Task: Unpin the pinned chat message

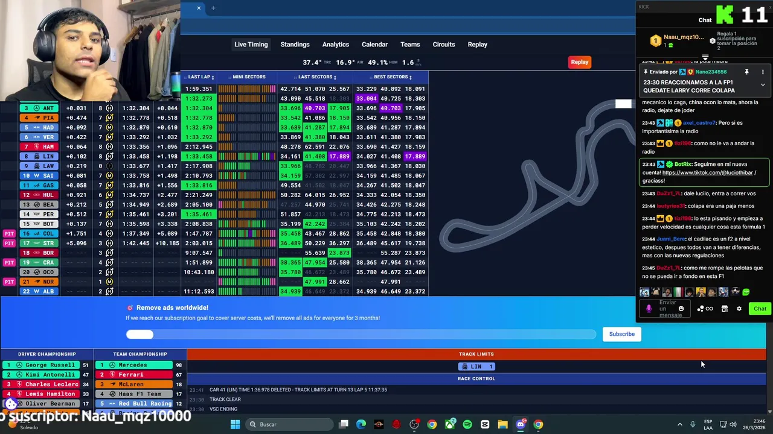Action: tap(746, 72)
